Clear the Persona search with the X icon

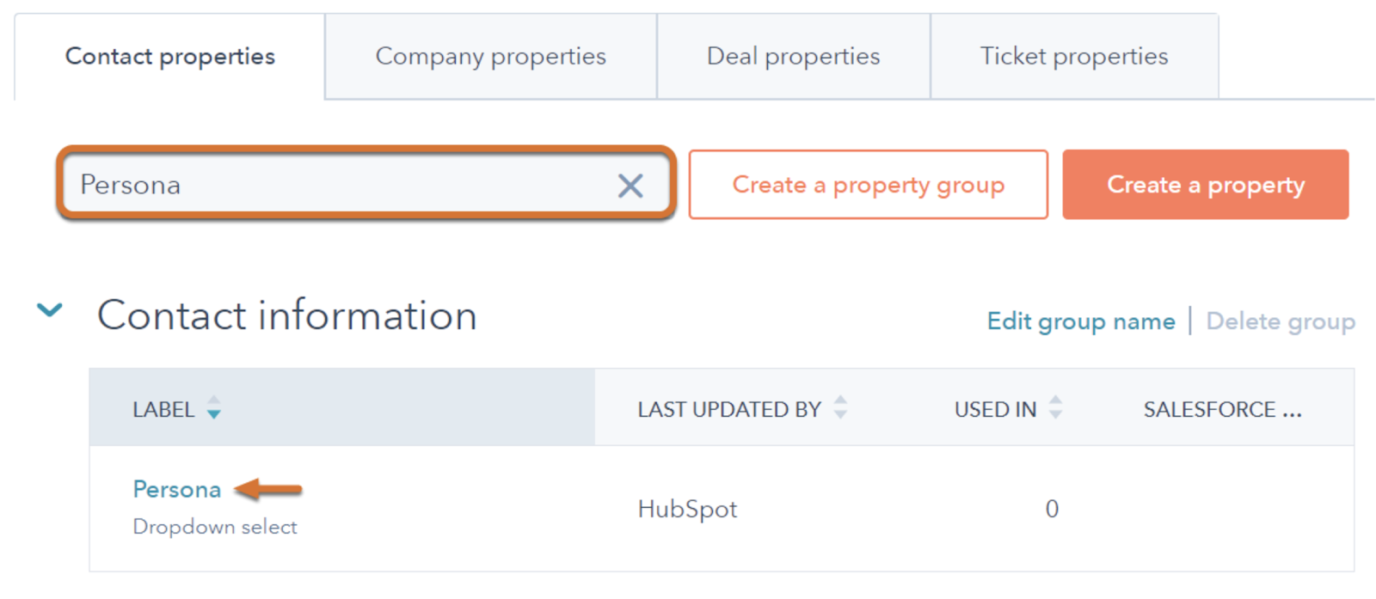[630, 186]
